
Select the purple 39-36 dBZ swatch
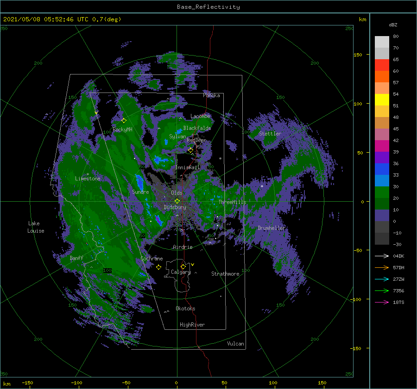(382, 158)
